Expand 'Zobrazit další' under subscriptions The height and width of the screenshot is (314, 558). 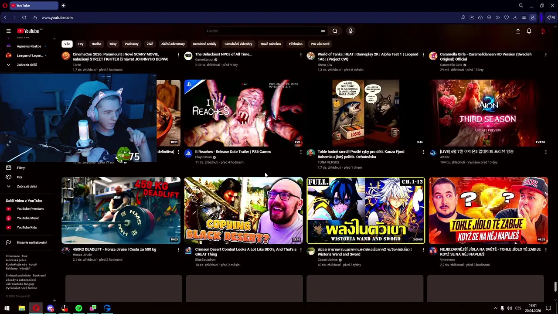[27, 65]
